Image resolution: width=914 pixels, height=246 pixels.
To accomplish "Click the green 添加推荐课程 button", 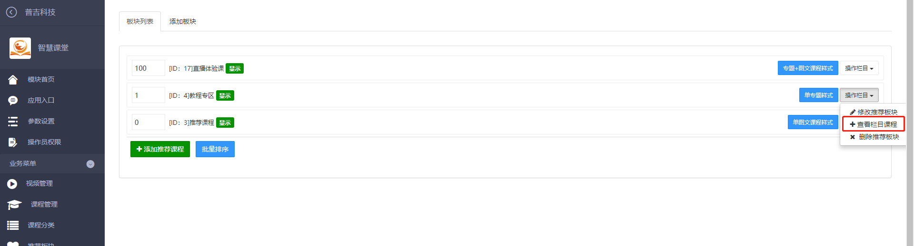I will pyautogui.click(x=160, y=149).
